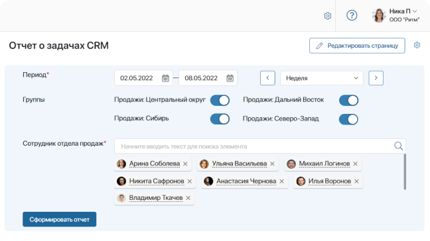Image resolution: width=430 pixels, height=241 pixels.
Task: Toggle Продажи: Северо-Запад switch
Action: pyautogui.click(x=348, y=119)
